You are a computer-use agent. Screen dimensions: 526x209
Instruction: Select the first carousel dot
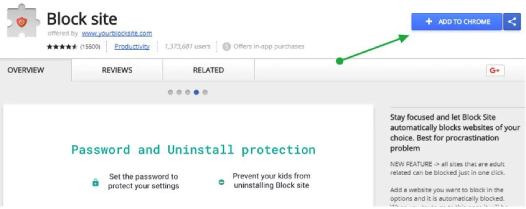click(170, 93)
